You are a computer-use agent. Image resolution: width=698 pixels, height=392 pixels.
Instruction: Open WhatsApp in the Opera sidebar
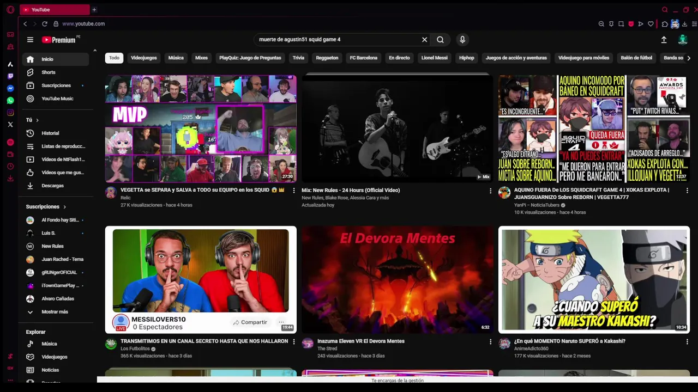click(10, 101)
